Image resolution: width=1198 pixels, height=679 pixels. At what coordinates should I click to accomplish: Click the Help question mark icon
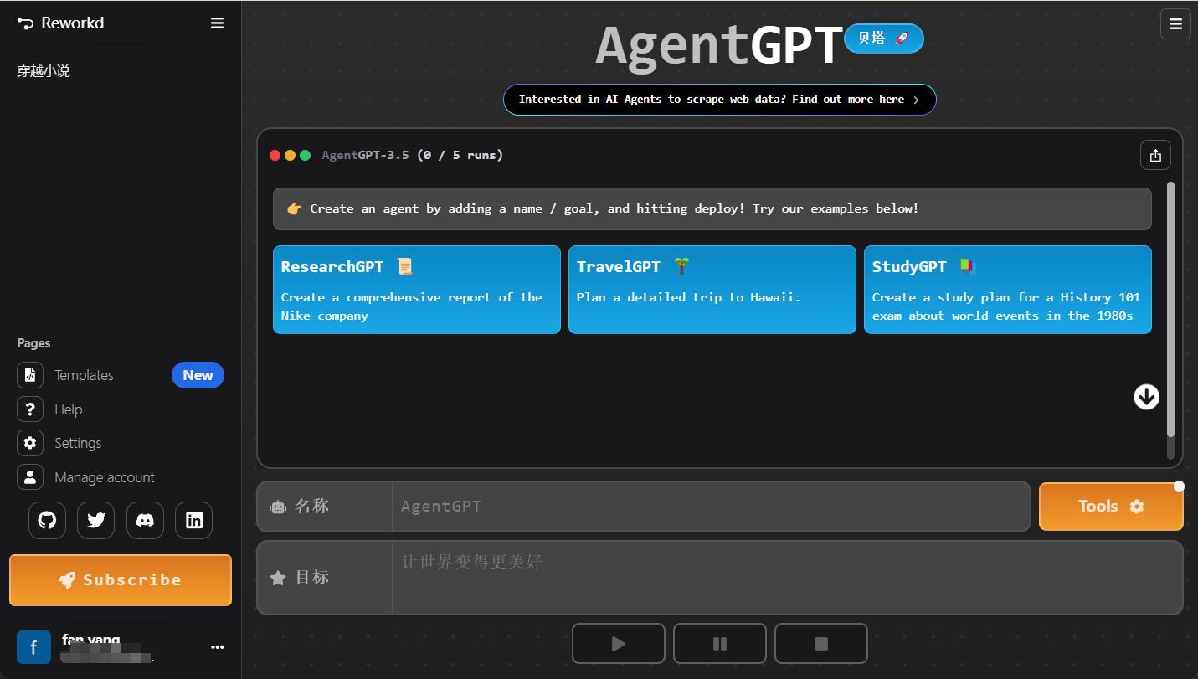30,409
